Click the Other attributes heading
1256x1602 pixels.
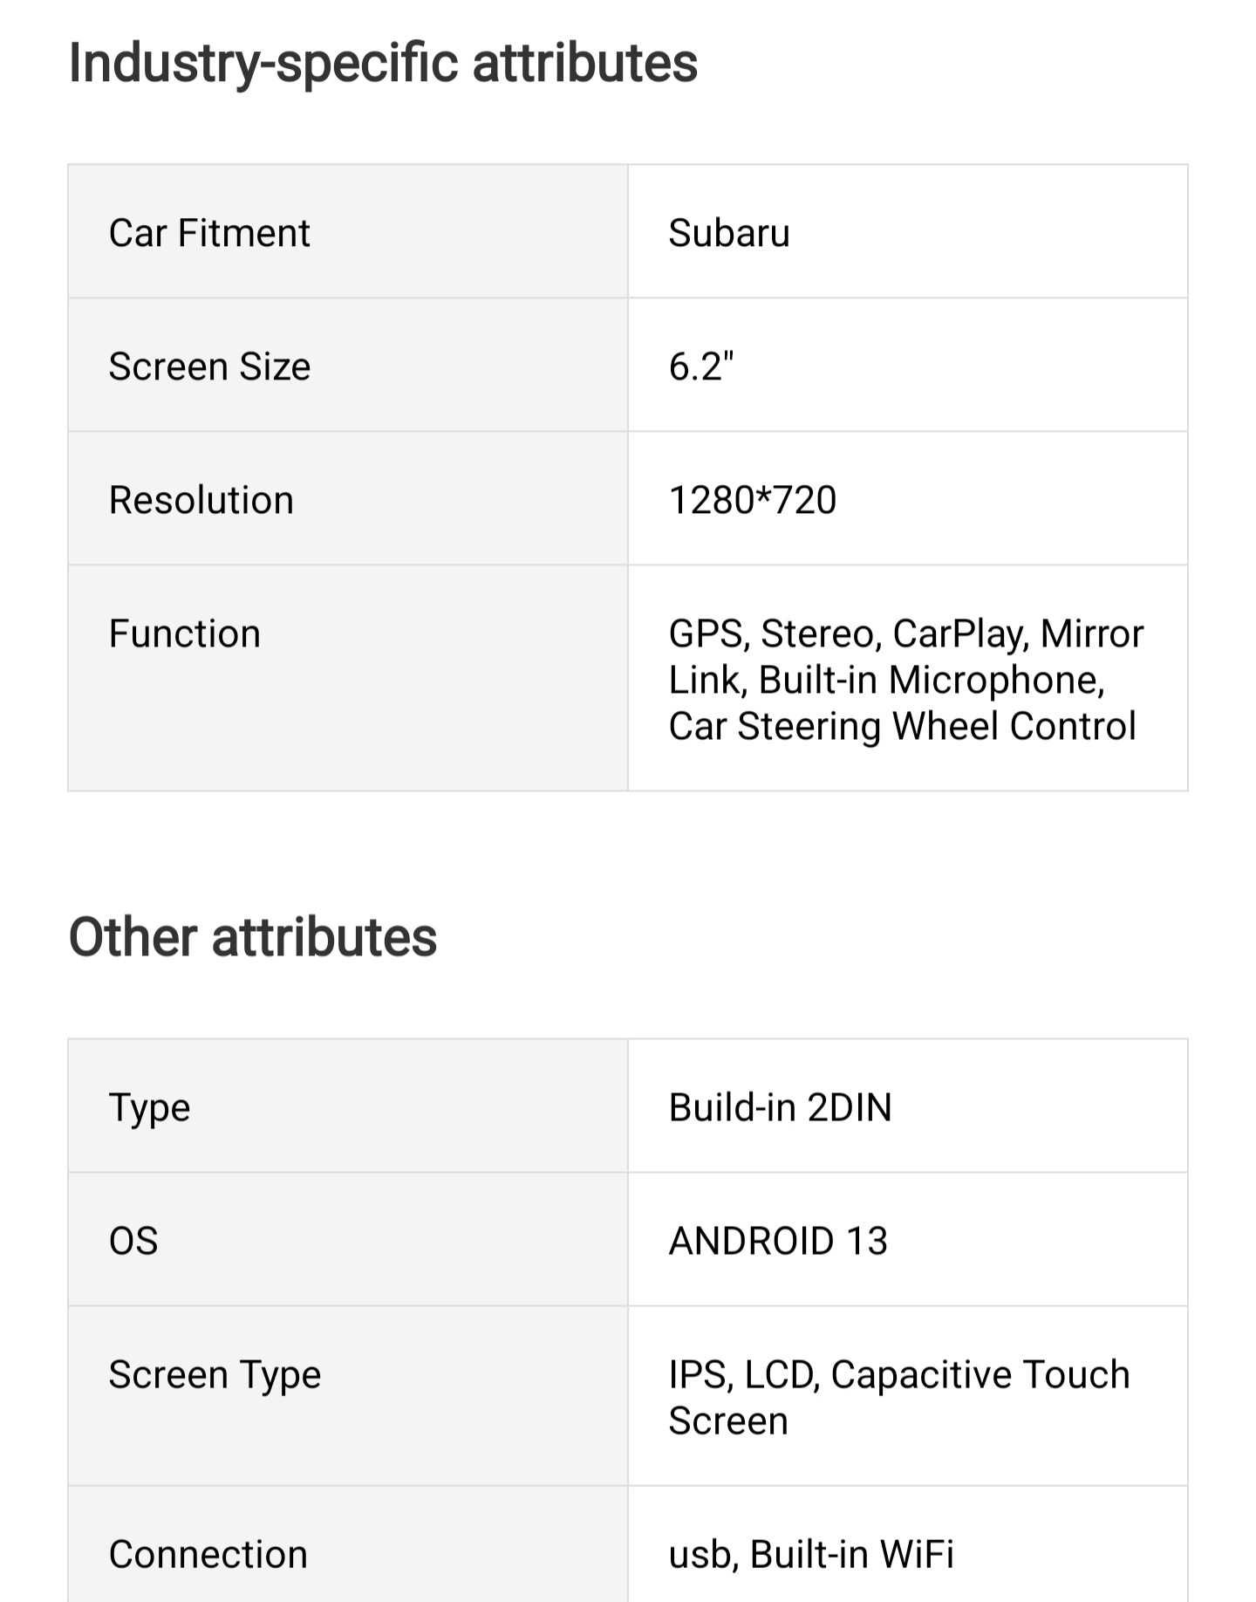click(253, 938)
